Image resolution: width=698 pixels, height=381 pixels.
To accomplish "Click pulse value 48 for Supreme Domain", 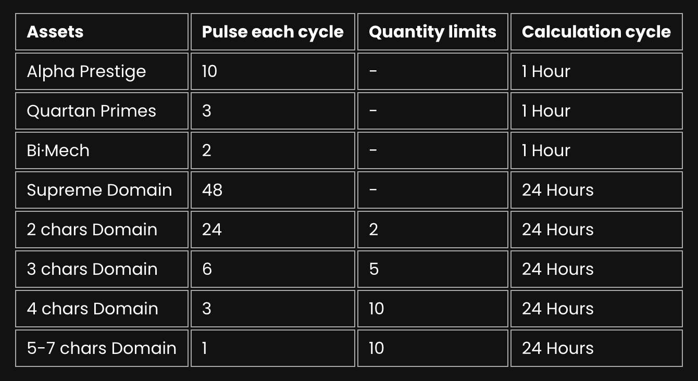I will tap(273, 190).
